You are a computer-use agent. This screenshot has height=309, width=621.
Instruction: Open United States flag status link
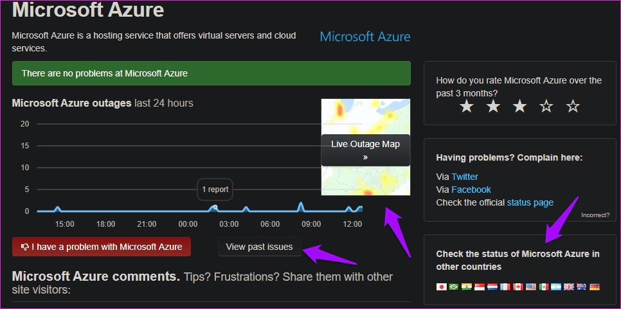click(531, 287)
